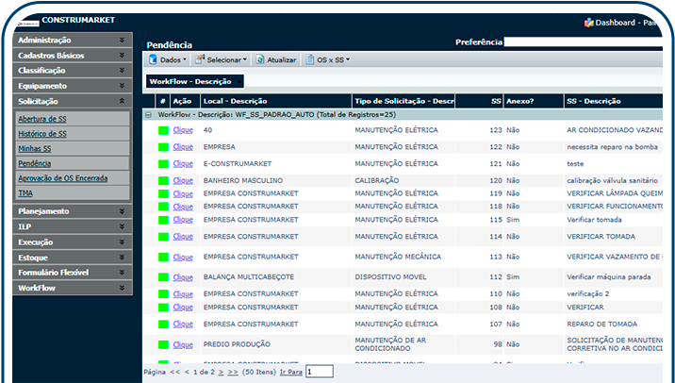
Task: Click the Atualizar refresh icon
Action: click(x=260, y=59)
